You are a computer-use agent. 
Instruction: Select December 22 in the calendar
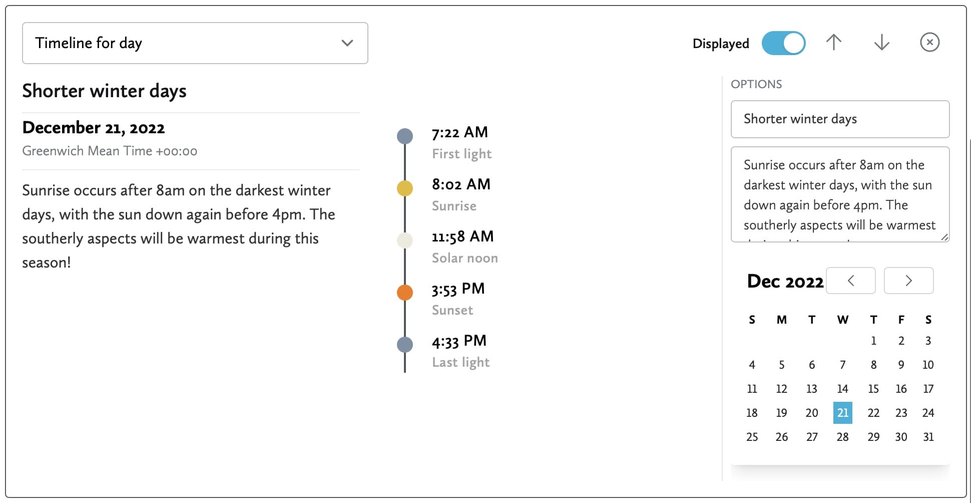coord(873,413)
